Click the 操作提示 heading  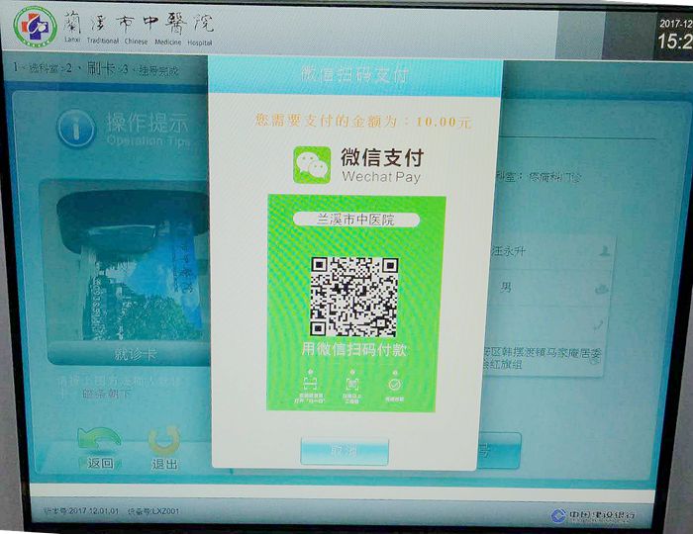(x=148, y=123)
